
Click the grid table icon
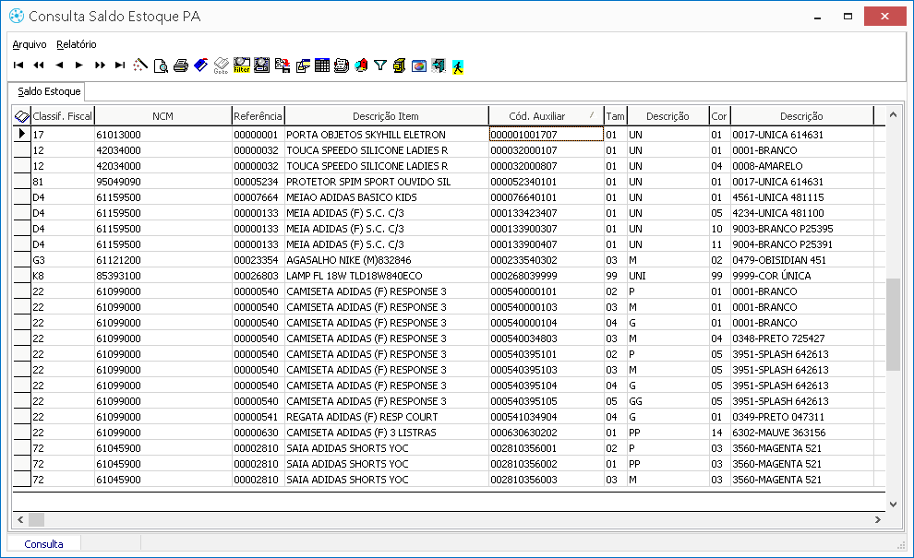pyautogui.click(x=322, y=65)
